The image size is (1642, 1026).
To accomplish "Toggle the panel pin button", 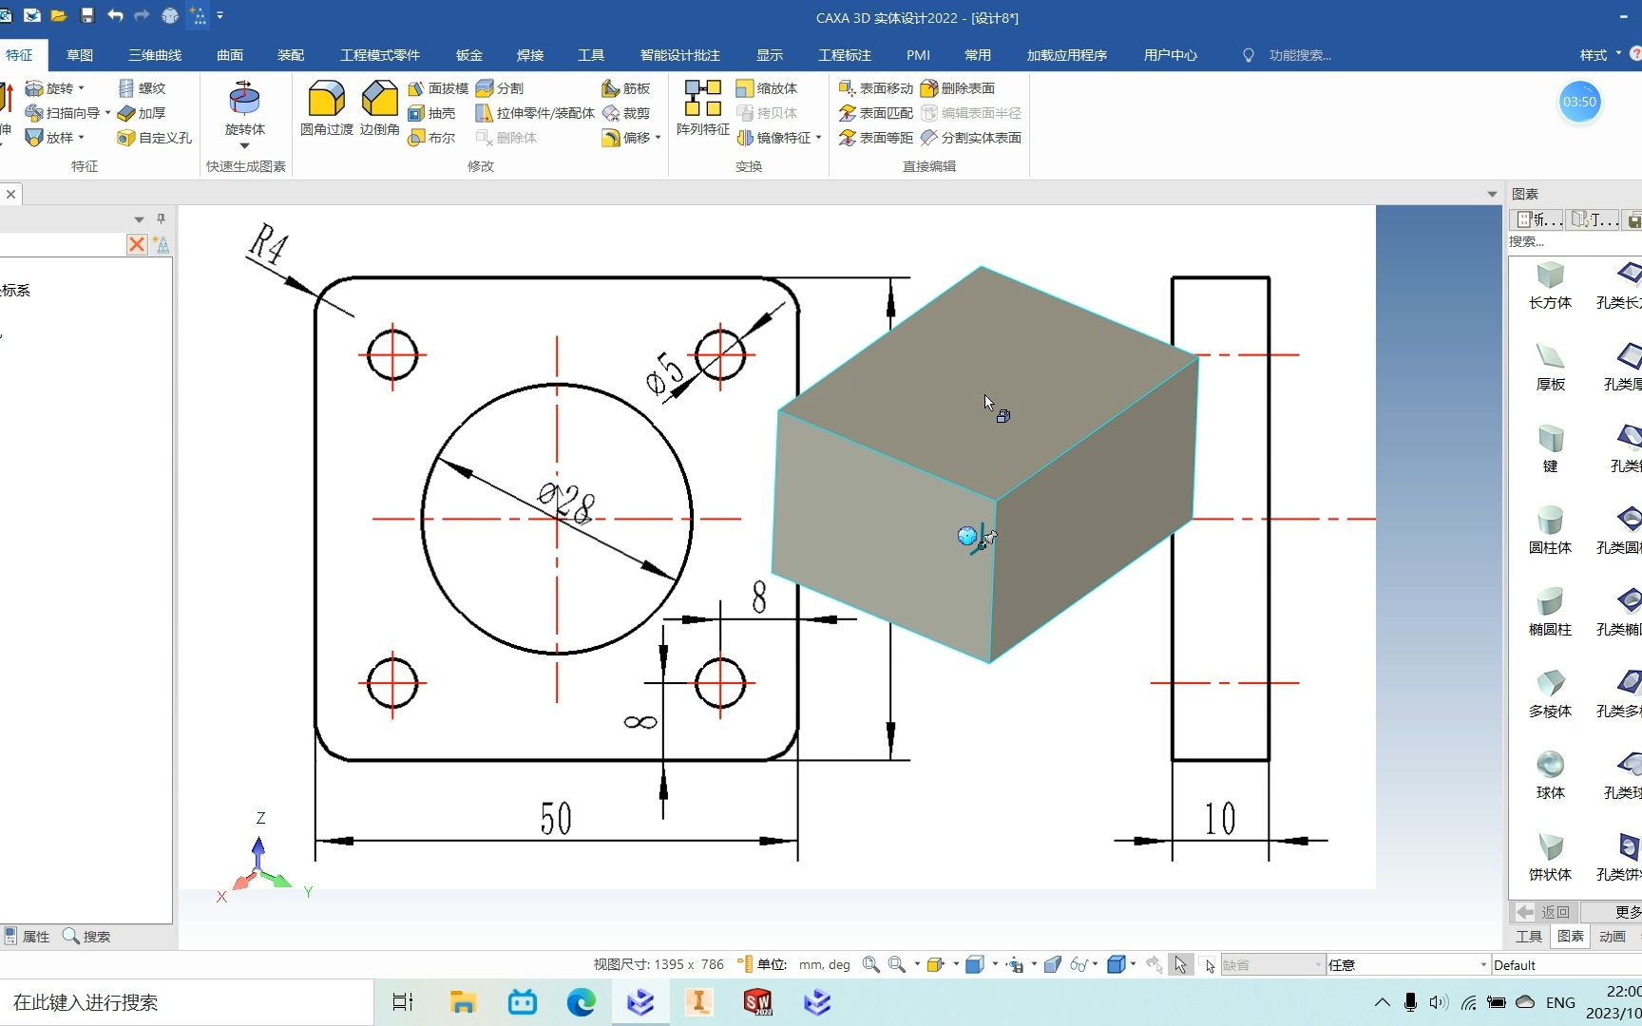I will (161, 218).
